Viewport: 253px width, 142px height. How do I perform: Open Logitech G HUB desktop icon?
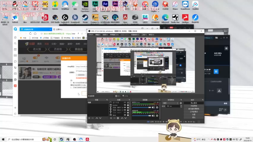(65, 18)
